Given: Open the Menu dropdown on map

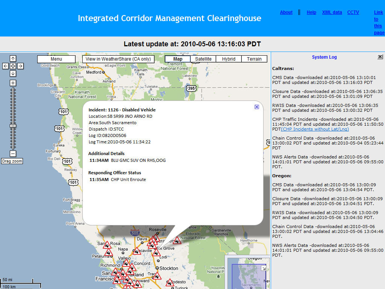Looking at the screenshot, I should click(56, 59).
